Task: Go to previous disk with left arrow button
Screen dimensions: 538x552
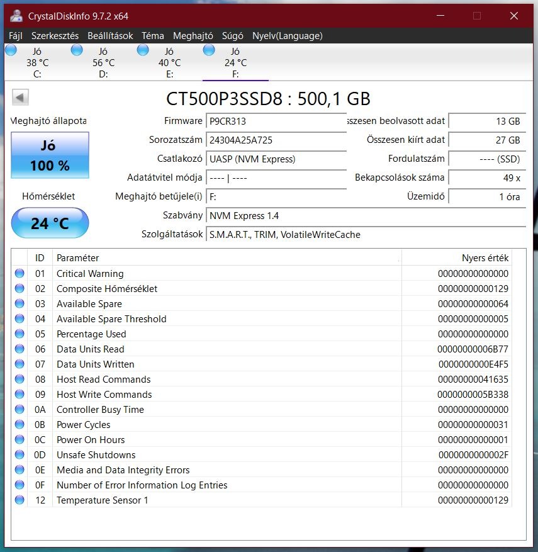Action: tap(20, 97)
